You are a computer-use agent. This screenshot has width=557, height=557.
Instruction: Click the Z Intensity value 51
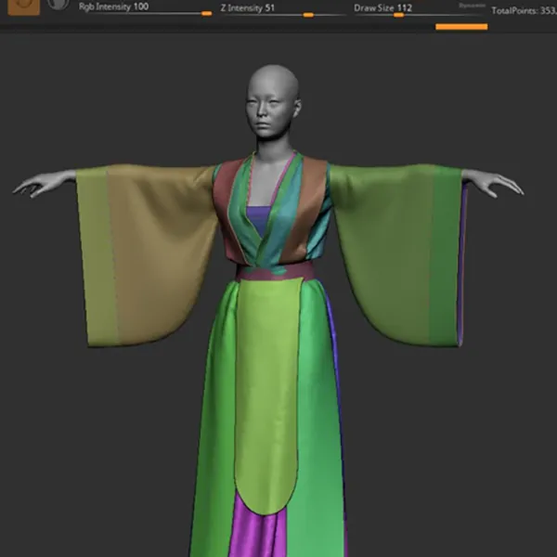click(270, 6)
